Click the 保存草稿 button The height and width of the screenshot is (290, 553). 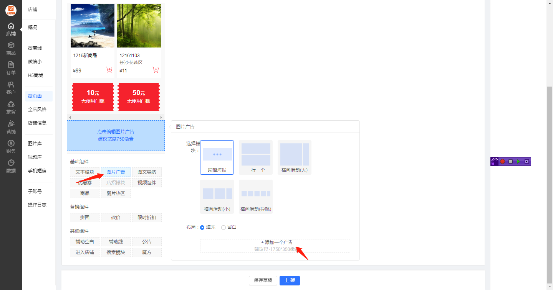click(263, 280)
